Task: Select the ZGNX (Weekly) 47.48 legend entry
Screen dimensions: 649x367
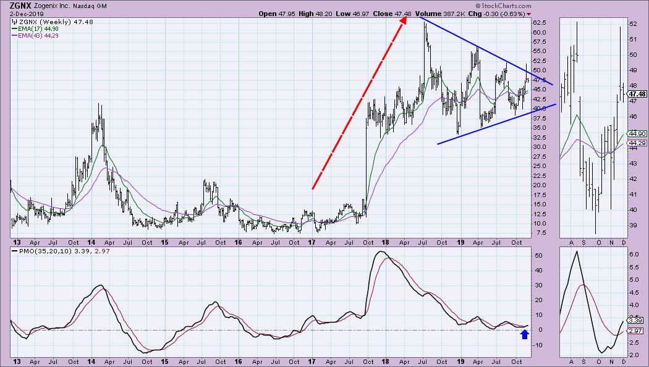Action: click(x=52, y=22)
